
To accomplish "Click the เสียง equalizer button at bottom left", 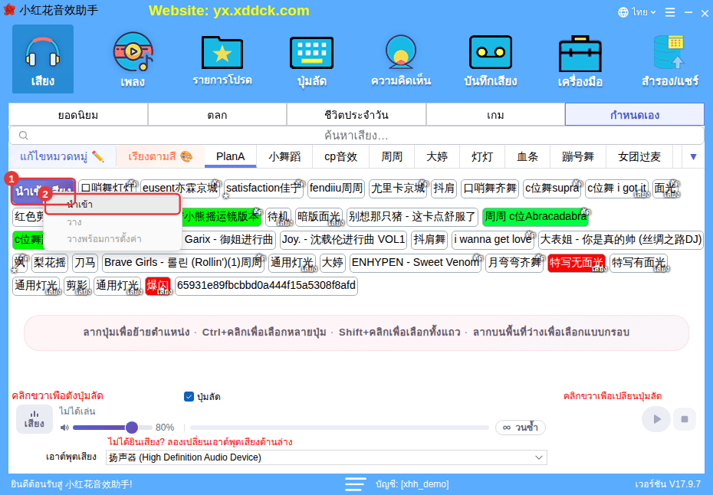I will point(34,418).
